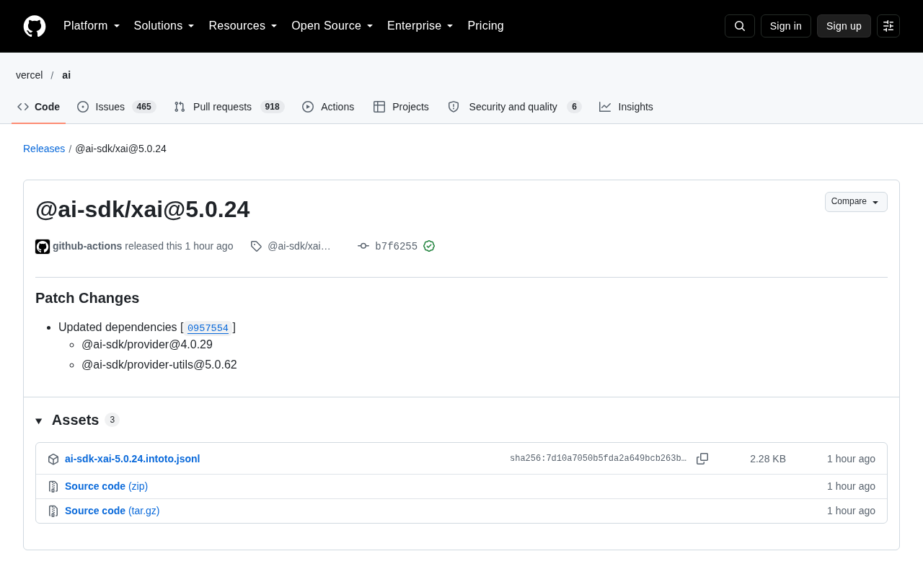This screenshot has width=923, height=577.
Task: Open the @ai-sdk/xai… tag link
Action: [x=299, y=246]
